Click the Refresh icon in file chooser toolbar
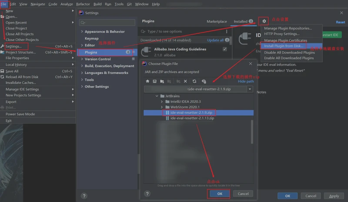 [194, 81]
